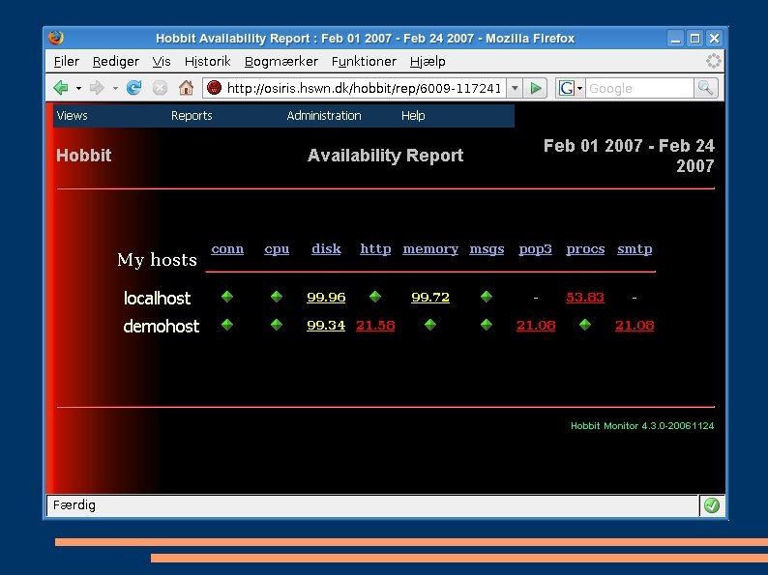Open the Views page menu
The image size is (768, 575).
(72, 116)
